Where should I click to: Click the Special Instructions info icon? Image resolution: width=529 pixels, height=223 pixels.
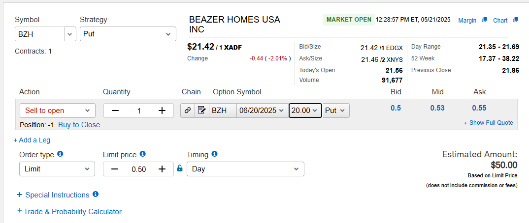[x=96, y=194]
